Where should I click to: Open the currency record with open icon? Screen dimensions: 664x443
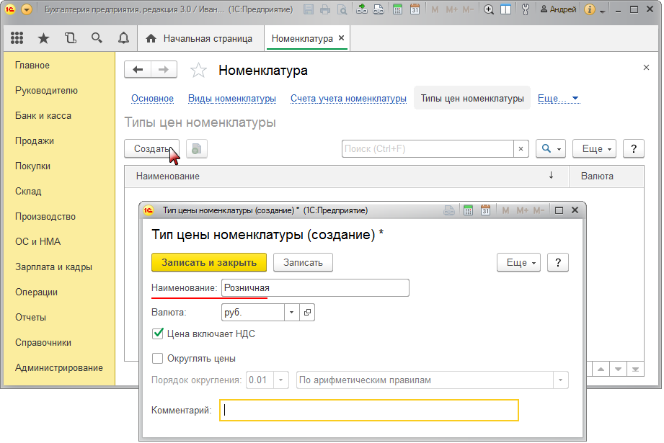tap(307, 312)
